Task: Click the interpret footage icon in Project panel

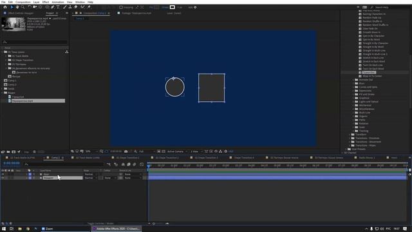Action: point(3,152)
